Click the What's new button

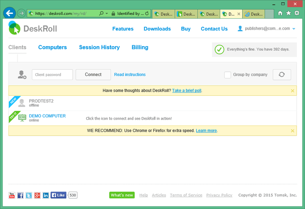click(122, 195)
